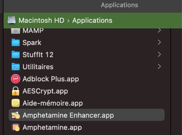Click the Adblock Plus red ABP icon
This screenshot has width=182, height=135.
pyautogui.click(x=16, y=79)
